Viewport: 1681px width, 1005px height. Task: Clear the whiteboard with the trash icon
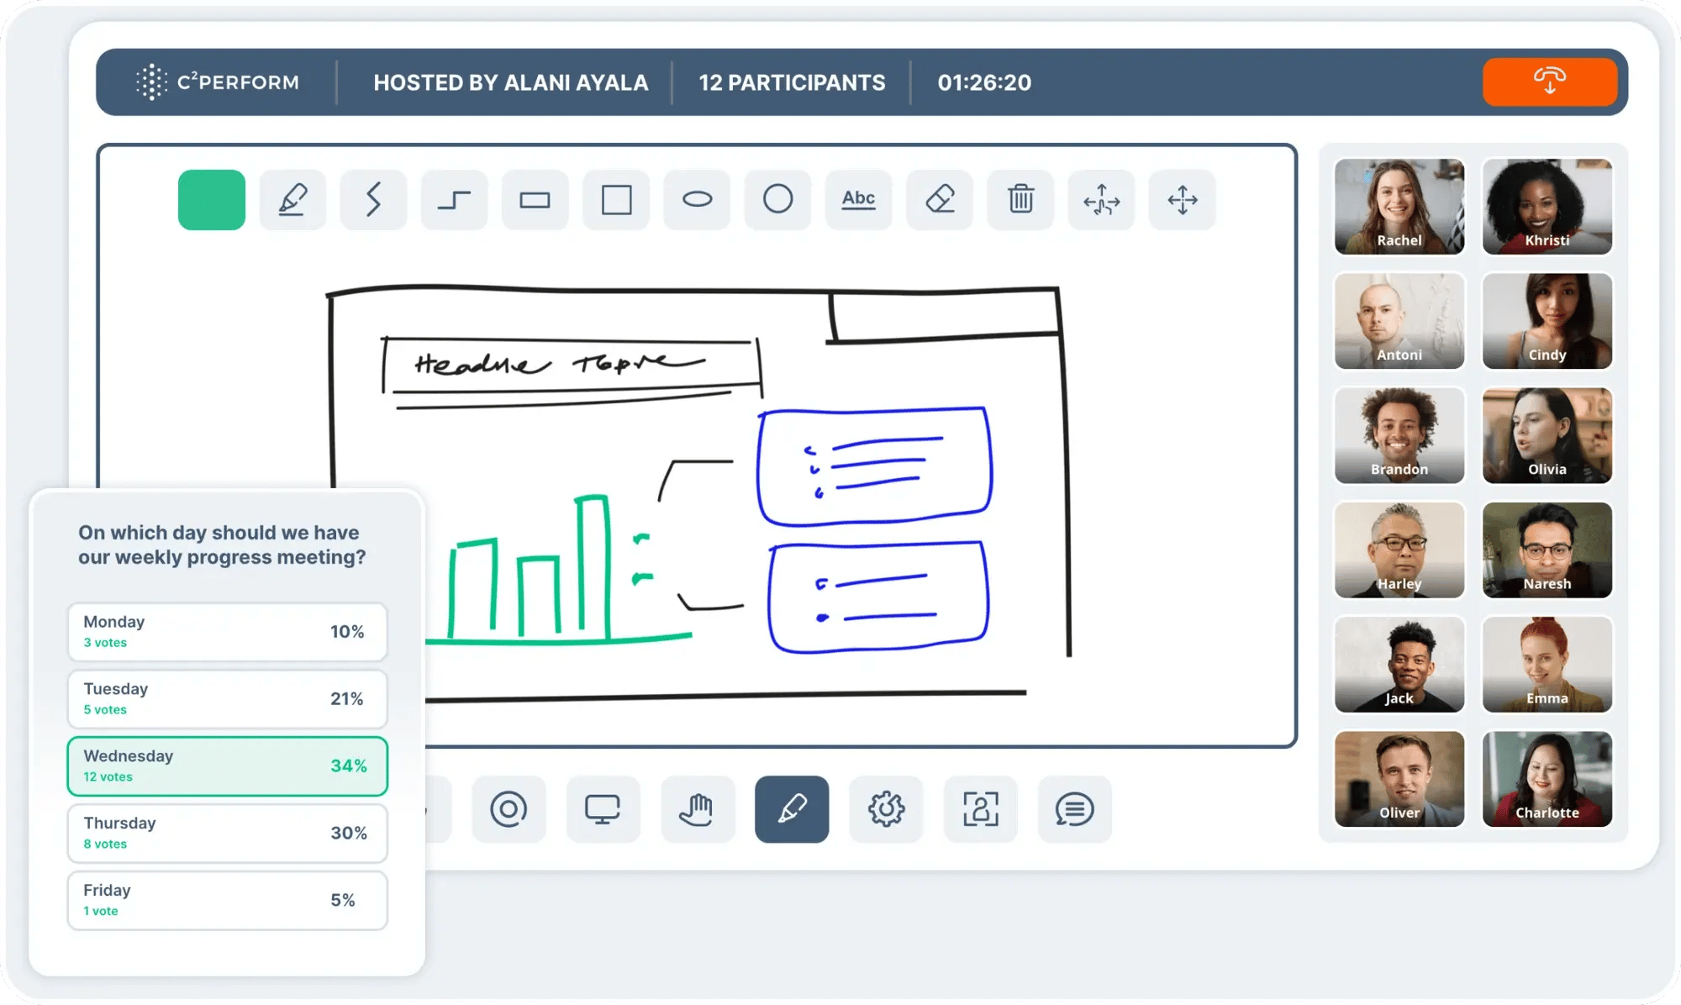(1020, 199)
